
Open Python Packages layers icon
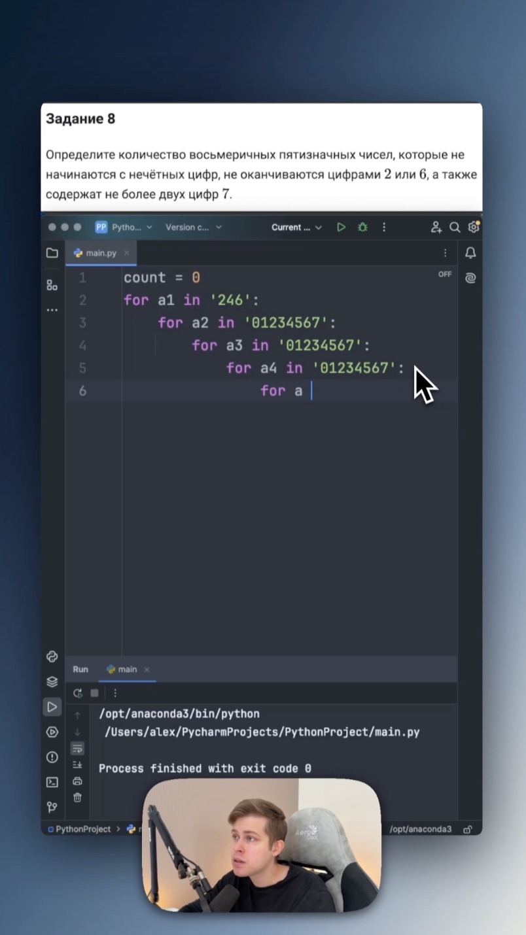click(x=52, y=682)
